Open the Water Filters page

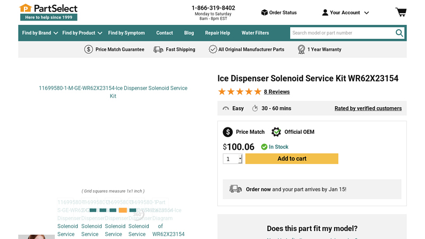coord(255,33)
